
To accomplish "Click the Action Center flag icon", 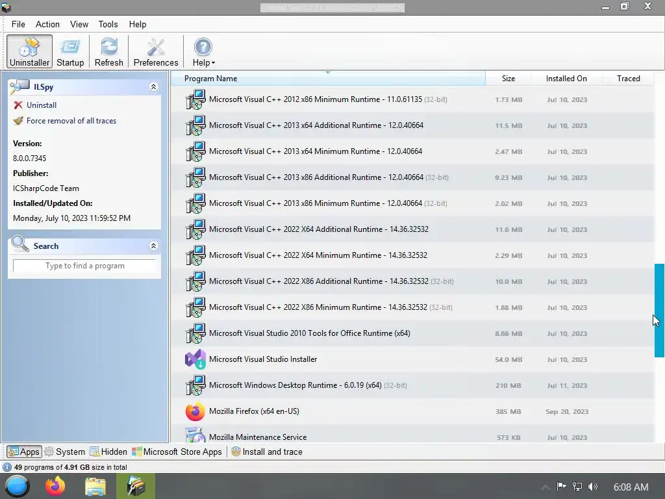I will pos(562,487).
